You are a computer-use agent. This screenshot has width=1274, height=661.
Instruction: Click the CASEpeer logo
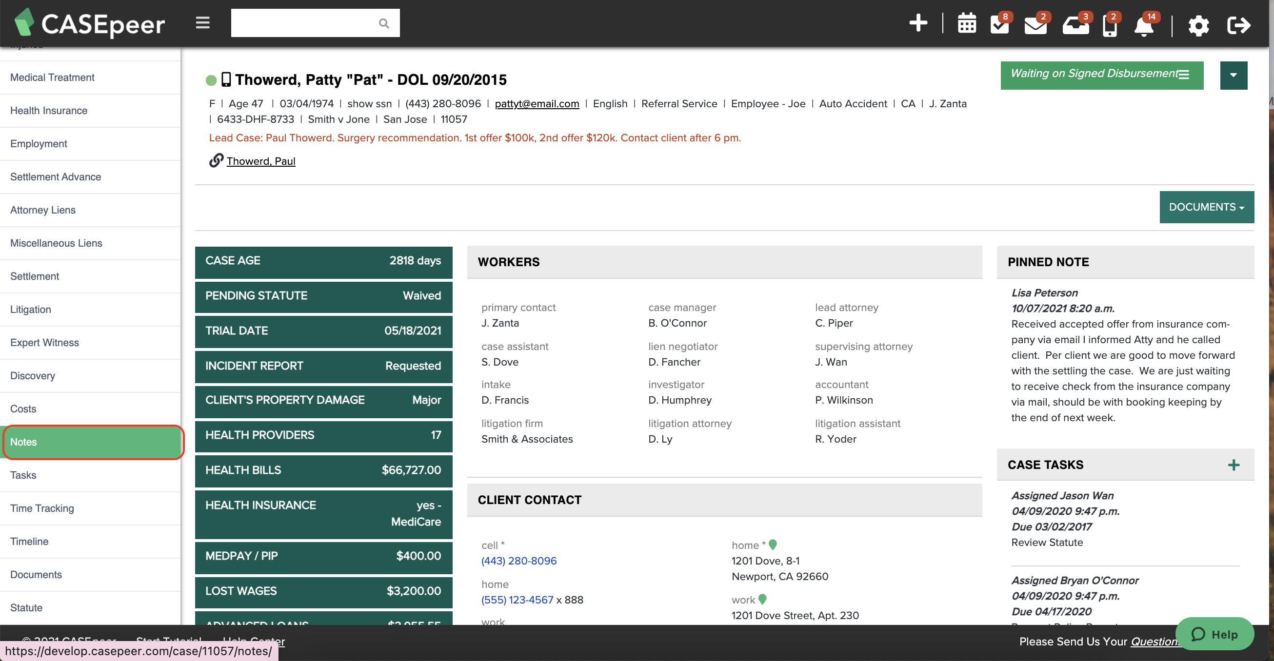tap(90, 23)
